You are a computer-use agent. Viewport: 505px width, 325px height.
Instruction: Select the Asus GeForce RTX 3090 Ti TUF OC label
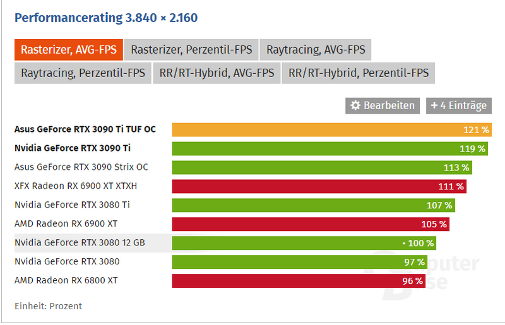pyautogui.click(x=85, y=129)
